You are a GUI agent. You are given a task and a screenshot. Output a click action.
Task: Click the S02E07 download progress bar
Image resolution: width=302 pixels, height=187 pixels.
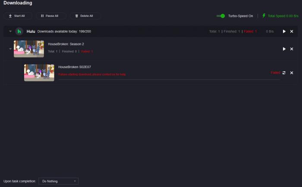point(169,79)
